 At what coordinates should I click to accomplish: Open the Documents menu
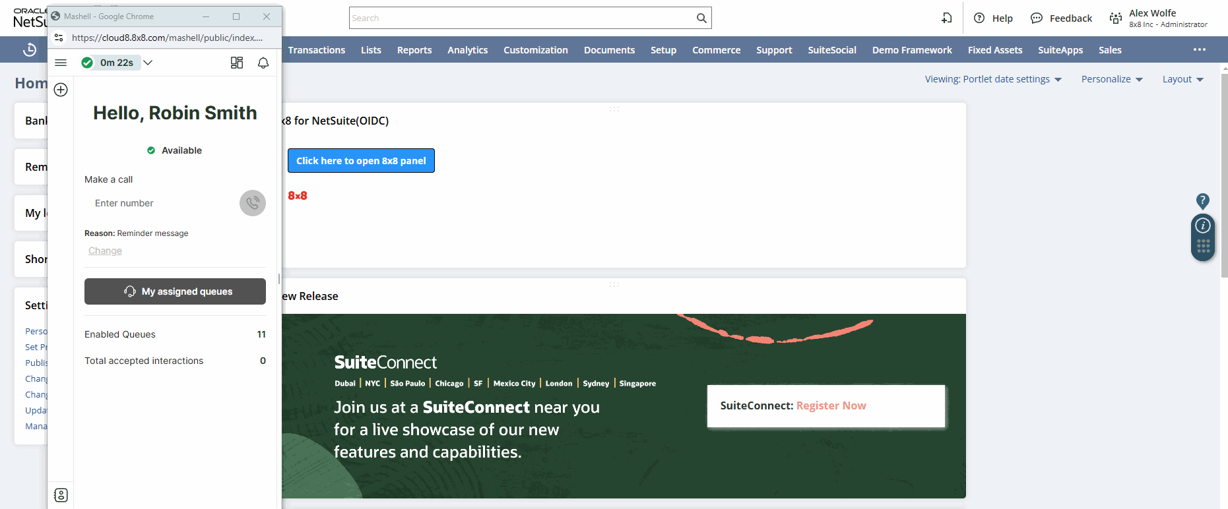click(609, 50)
